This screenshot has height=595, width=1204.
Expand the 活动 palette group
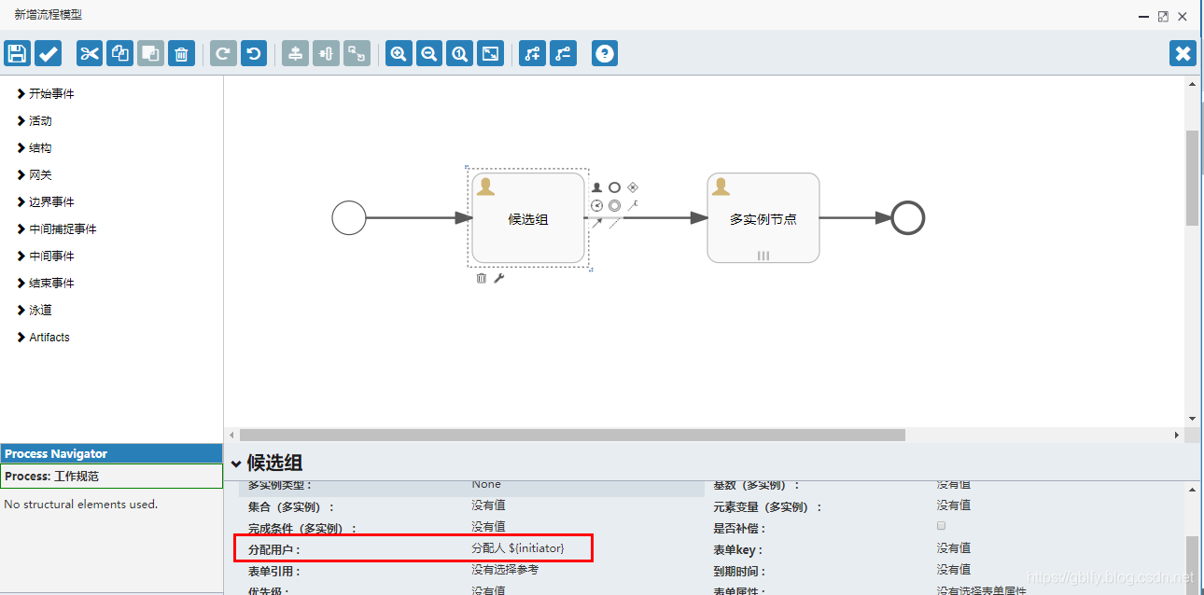(35, 120)
